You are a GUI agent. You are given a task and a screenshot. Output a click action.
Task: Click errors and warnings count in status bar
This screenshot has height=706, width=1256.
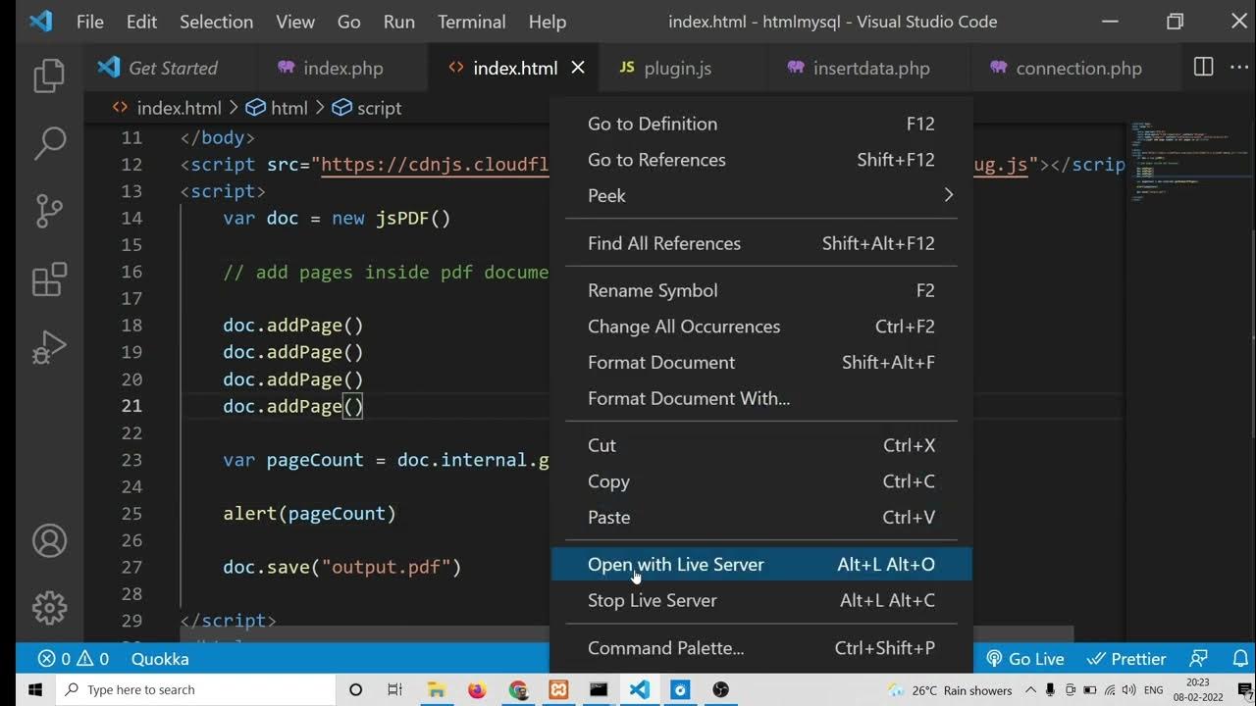point(73,659)
